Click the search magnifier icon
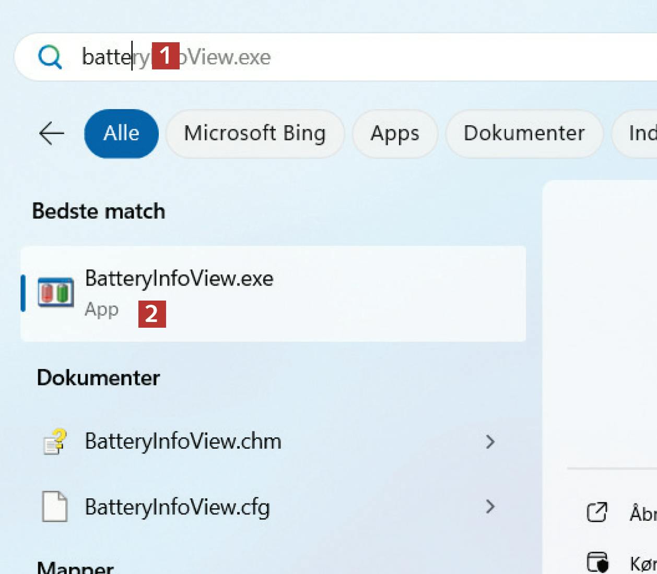 tap(50, 57)
